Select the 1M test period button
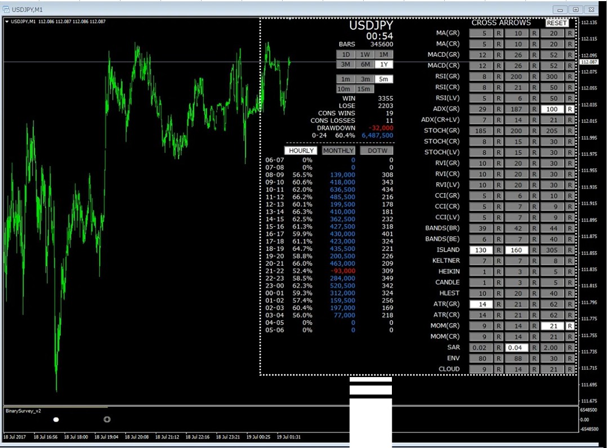This screenshot has height=448, width=607. point(383,55)
